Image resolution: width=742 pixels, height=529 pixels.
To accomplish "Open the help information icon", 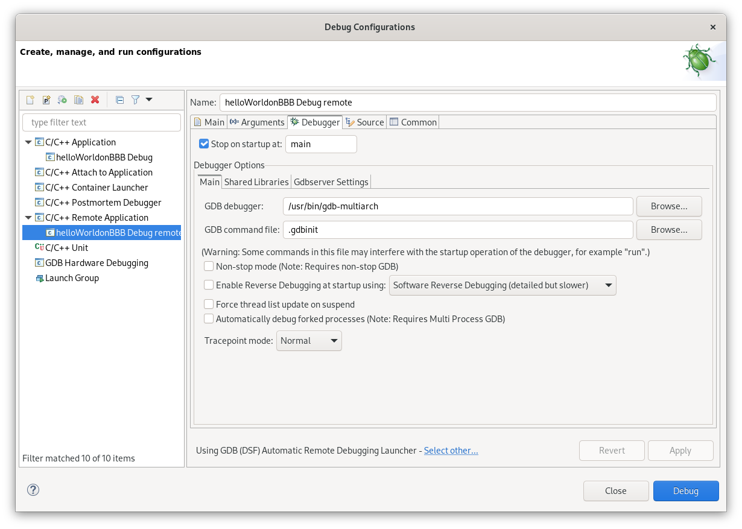I will 33,490.
